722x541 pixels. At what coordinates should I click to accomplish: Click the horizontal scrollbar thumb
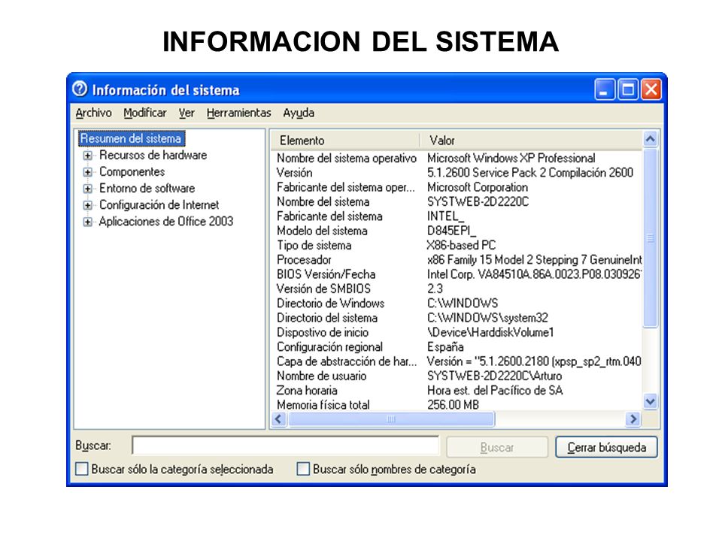[391, 419]
